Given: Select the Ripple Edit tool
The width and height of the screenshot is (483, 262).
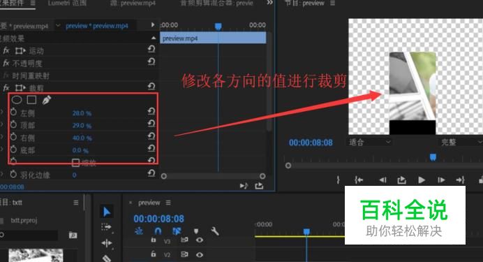Looking at the screenshot, I should click(x=107, y=243).
